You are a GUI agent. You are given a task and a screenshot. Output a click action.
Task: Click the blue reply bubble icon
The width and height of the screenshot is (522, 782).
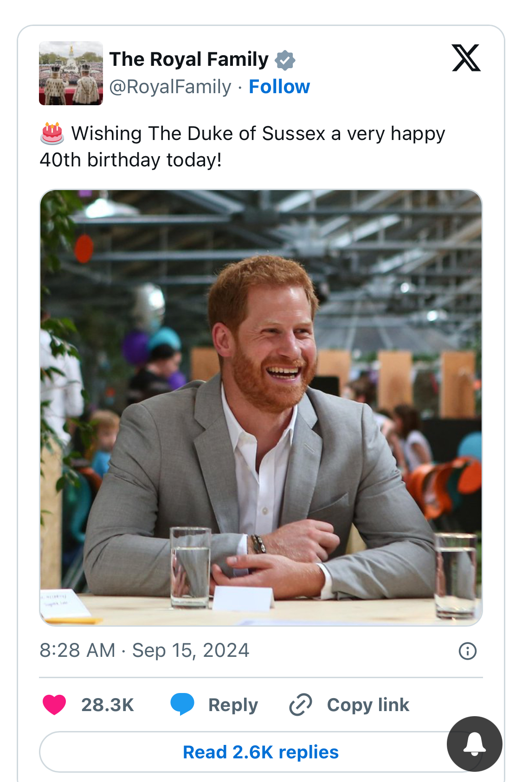182,705
